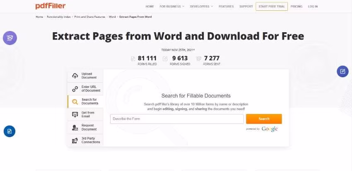This screenshot has width=352, height=171.
Task: Open the Features menu item
Action: point(226,7)
